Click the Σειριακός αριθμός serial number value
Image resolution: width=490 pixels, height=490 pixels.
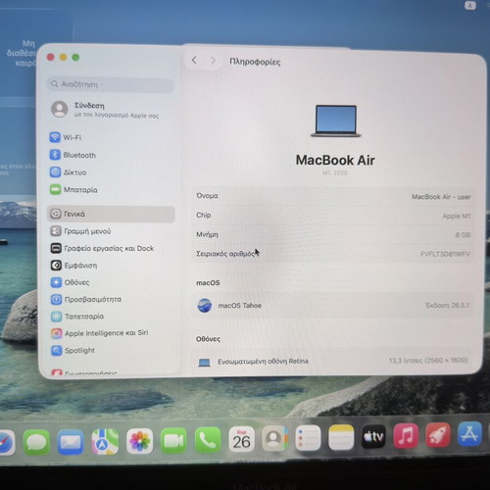[445, 254]
